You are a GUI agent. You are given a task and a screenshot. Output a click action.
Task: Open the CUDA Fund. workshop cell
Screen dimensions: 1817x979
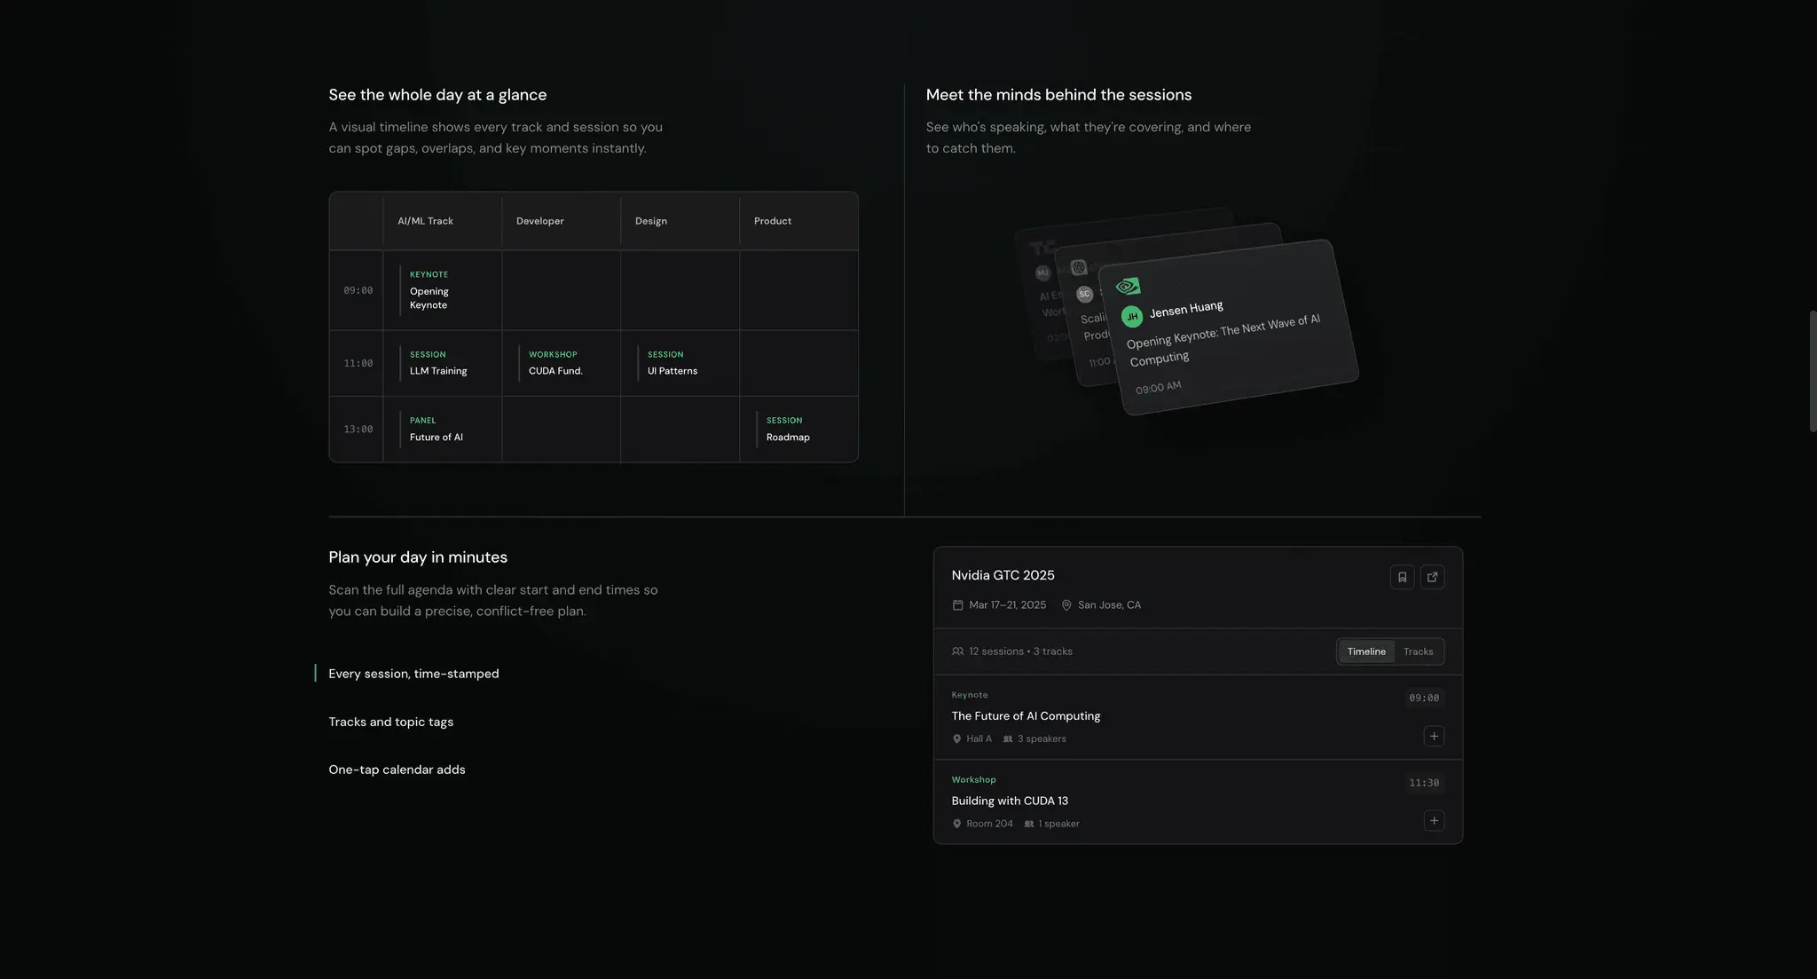[x=561, y=363]
